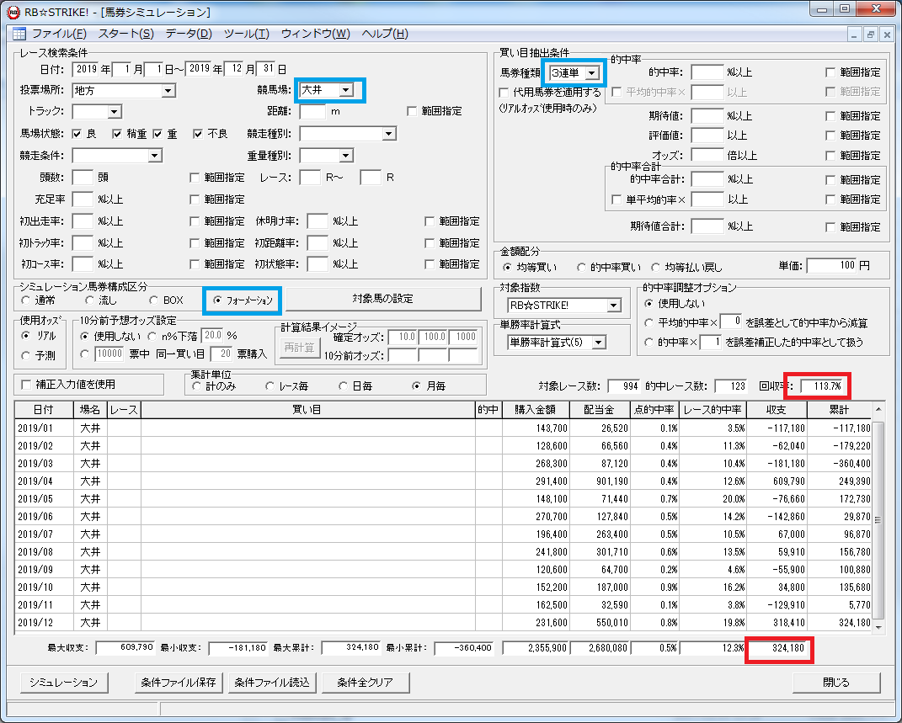Open the ファイル(F) menu
Screen dimensions: 902x723
[x=59, y=34]
